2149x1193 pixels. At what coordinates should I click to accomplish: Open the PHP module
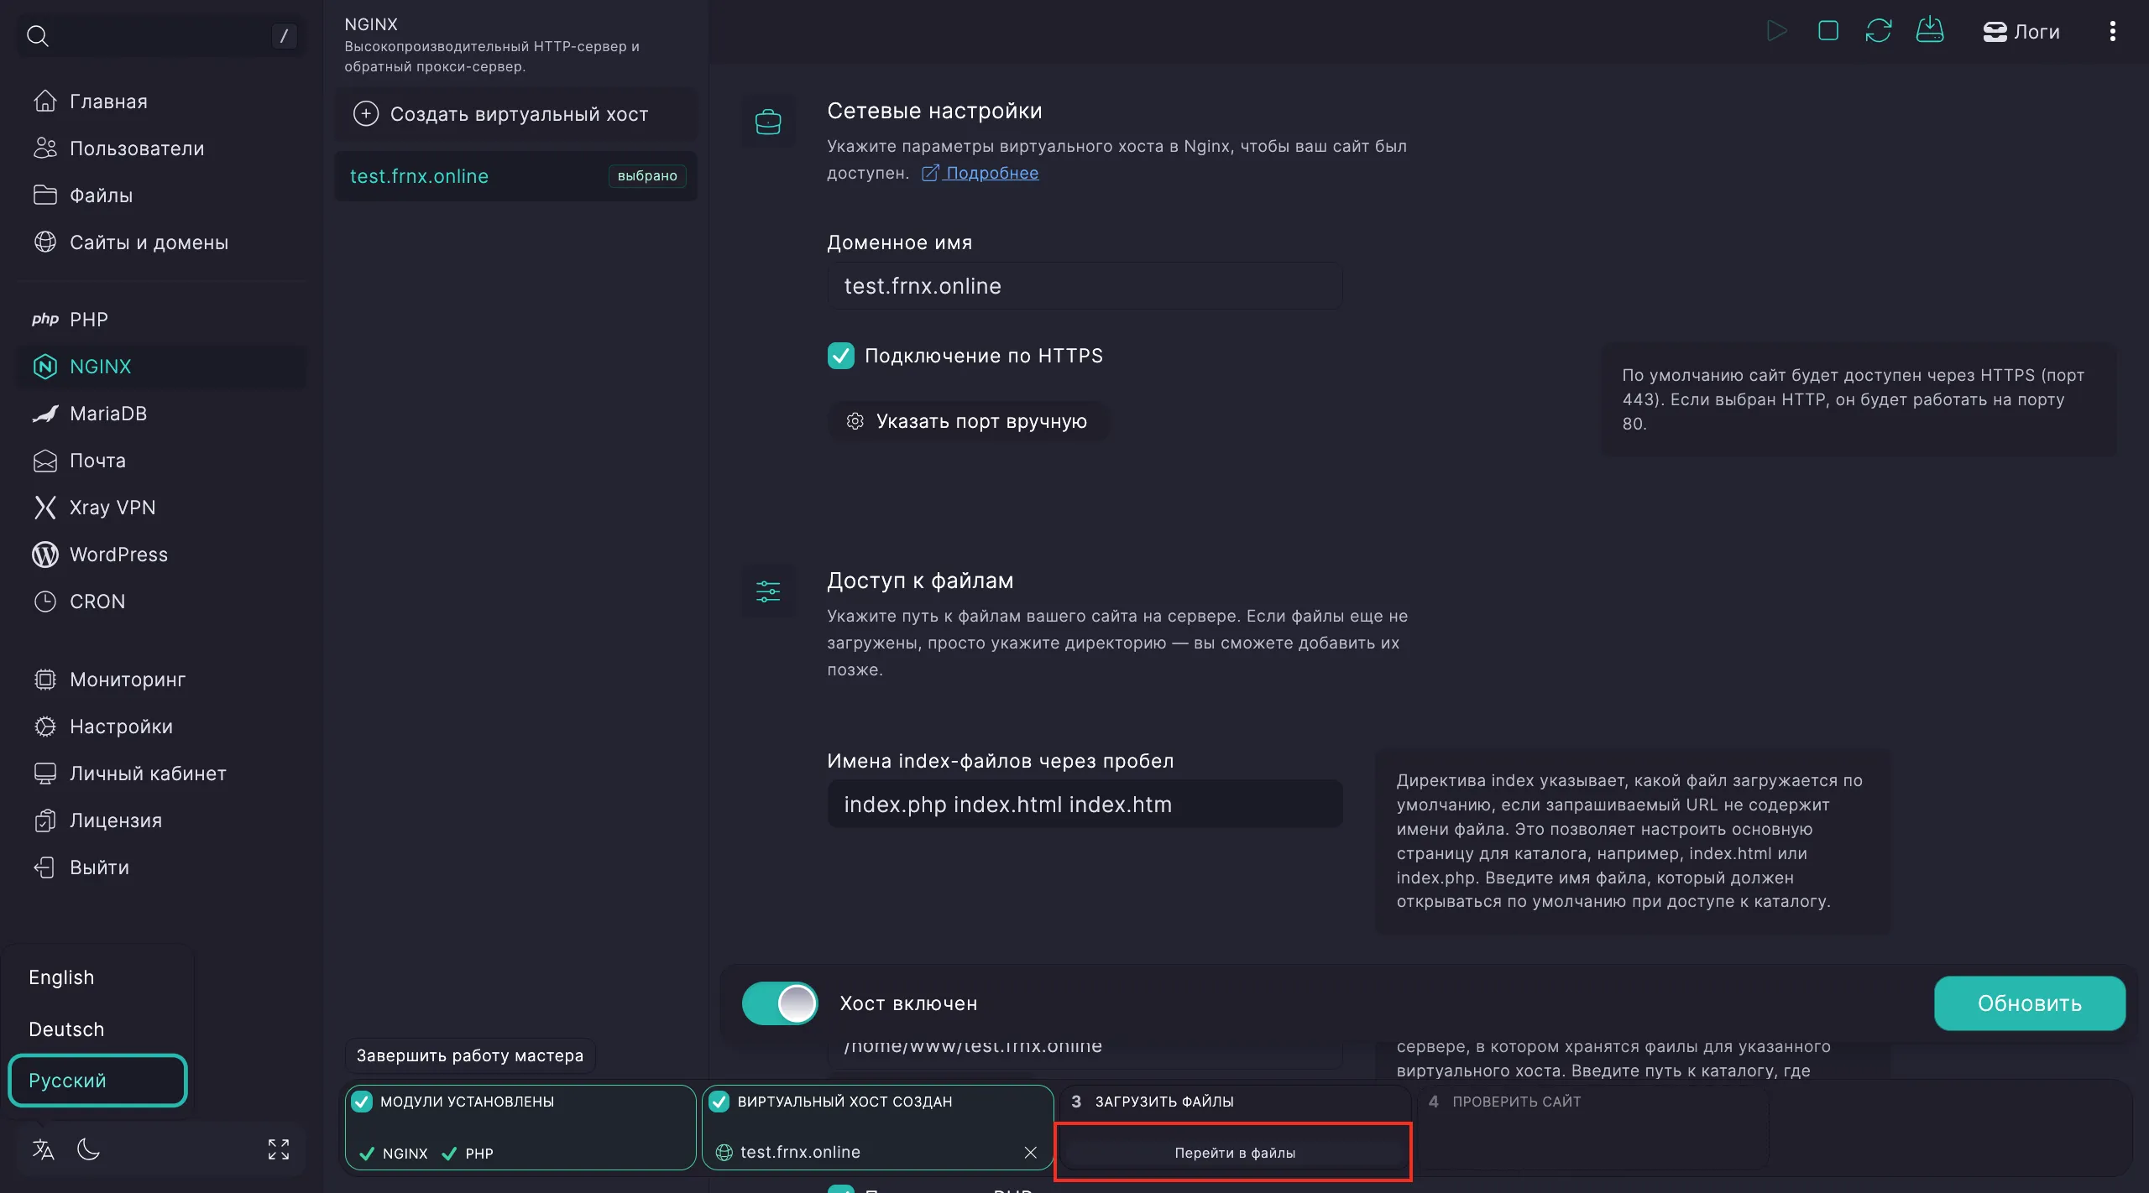[163, 320]
